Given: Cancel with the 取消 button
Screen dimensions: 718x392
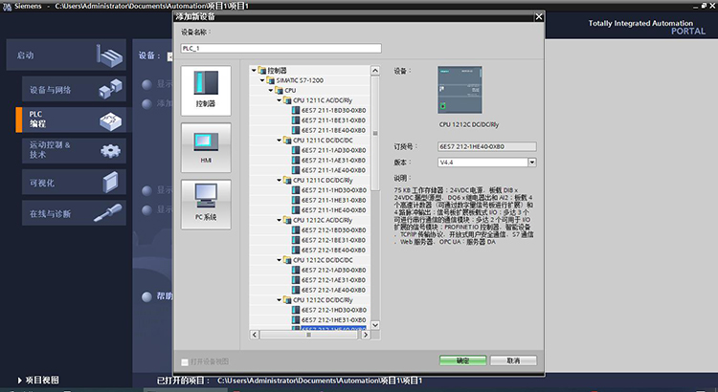Looking at the screenshot, I should 513,360.
